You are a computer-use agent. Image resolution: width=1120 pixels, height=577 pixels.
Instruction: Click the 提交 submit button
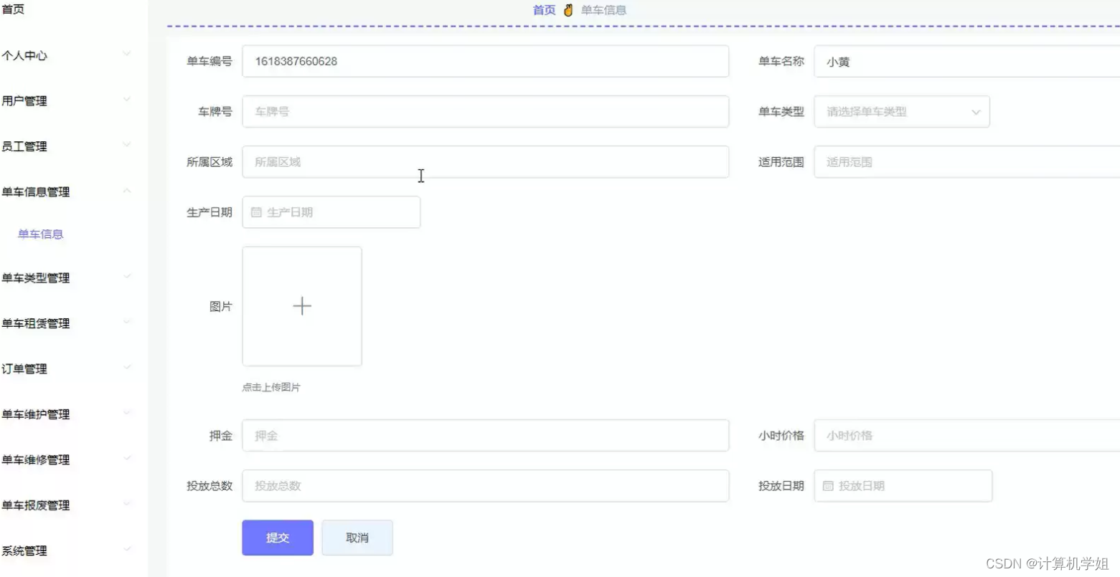point(278,538)
